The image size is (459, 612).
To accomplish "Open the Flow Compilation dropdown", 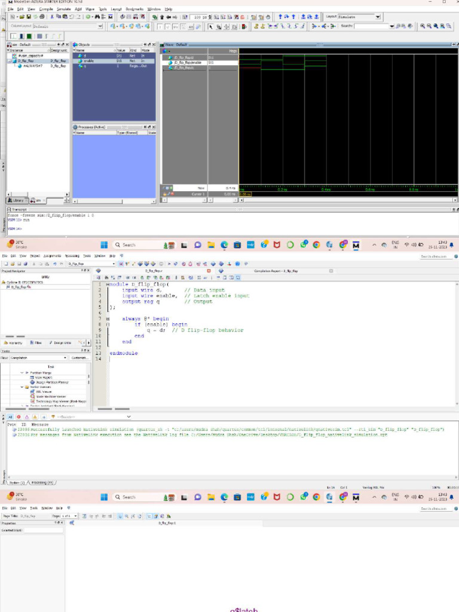I will pos(36,357).
